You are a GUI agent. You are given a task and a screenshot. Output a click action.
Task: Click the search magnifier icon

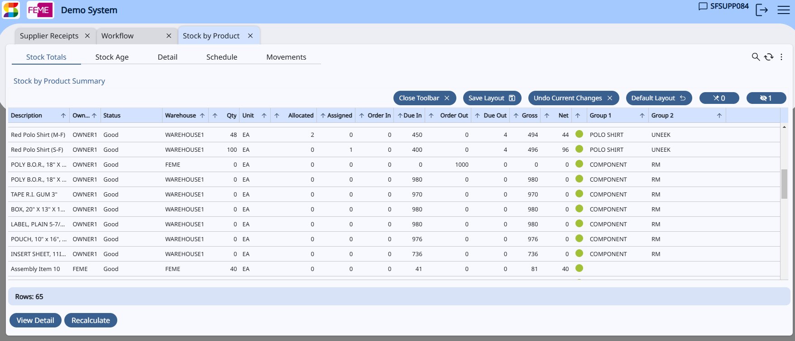[x=755, y=57]
